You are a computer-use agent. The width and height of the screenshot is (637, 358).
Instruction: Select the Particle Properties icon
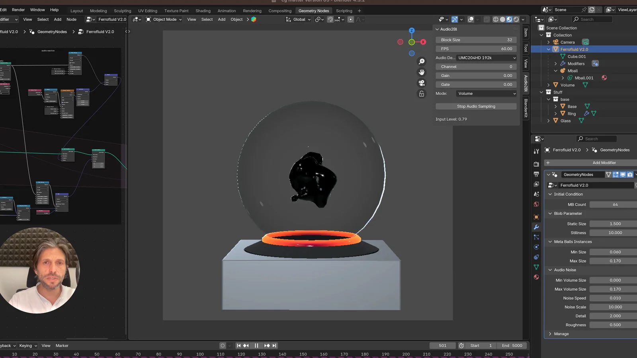tap(536, 237)
